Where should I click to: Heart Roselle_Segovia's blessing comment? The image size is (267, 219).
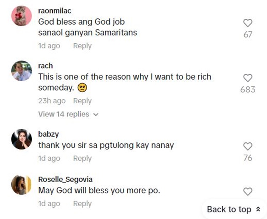(247, 192)
